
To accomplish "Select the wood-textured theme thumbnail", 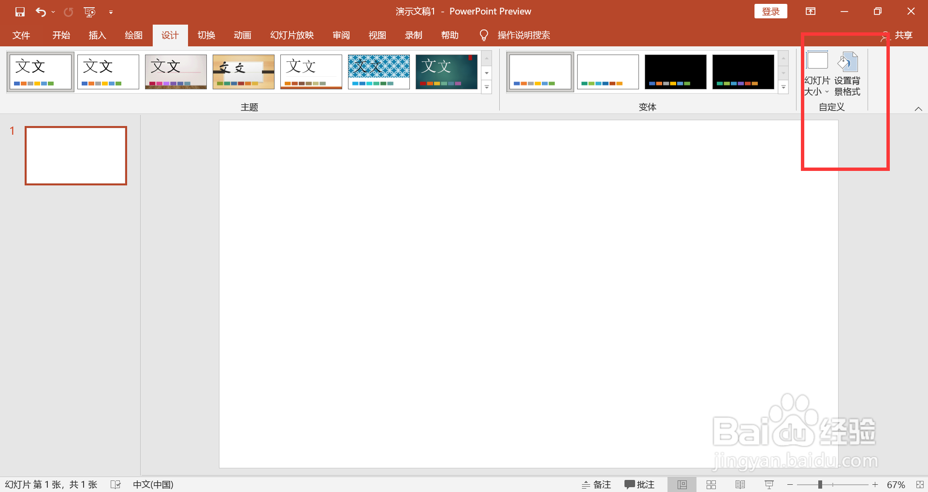I will tap(244, 72).
